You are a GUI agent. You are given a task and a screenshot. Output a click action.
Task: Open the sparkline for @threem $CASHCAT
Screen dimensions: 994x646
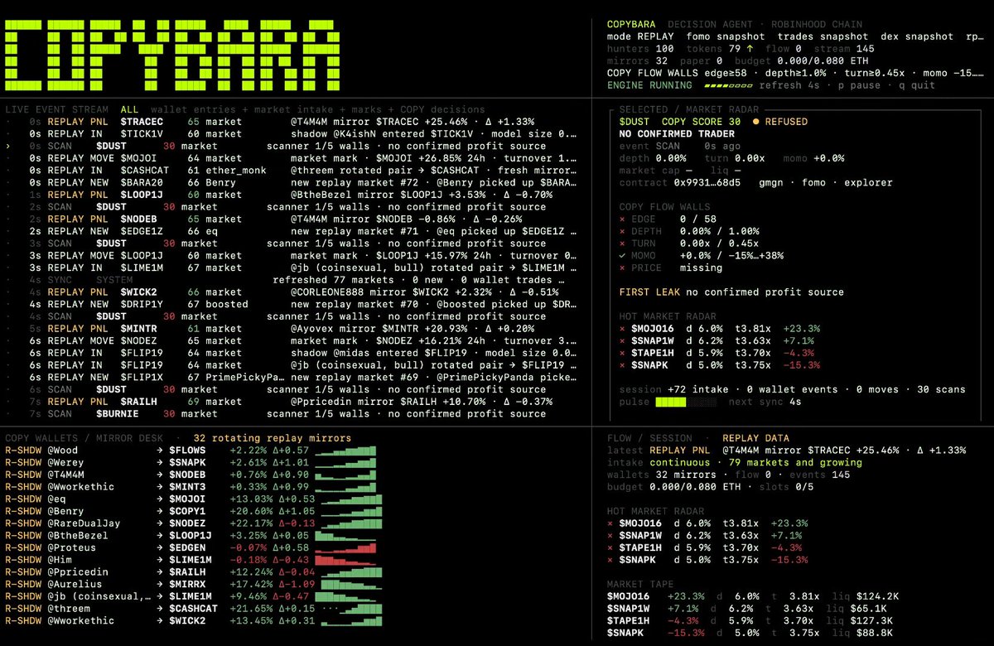[x=350, y=608]
